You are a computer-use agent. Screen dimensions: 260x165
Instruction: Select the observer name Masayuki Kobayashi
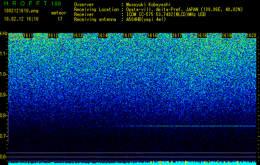[x=148, y=5]
